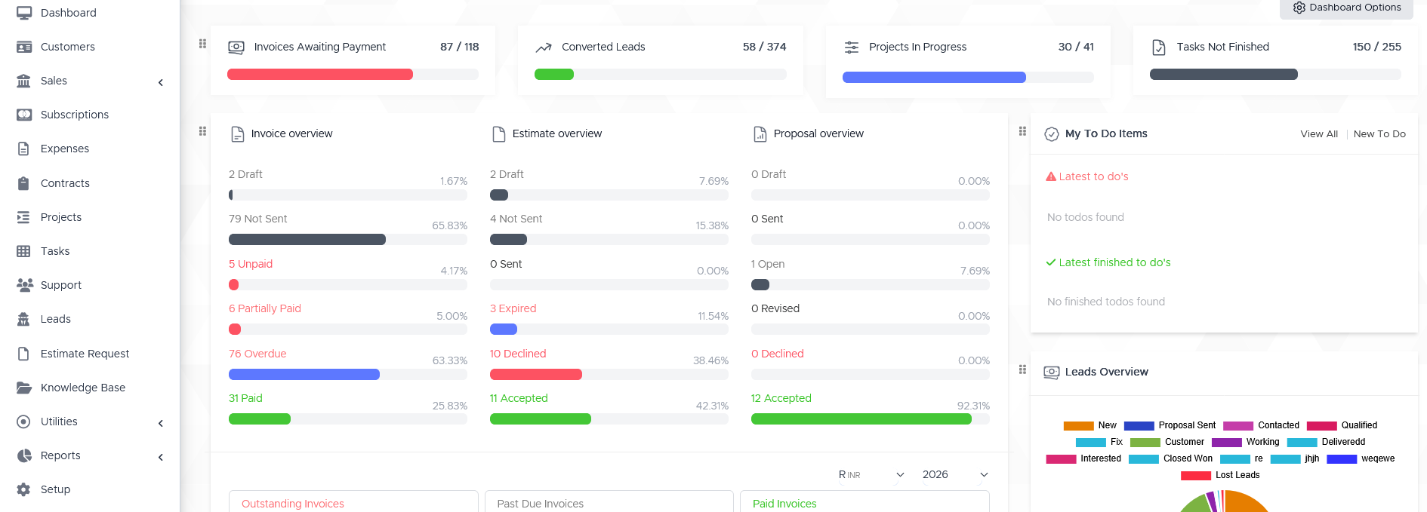
Task: Toggle the New legend item in Leads chart
Action: pyautogui.click(x=1090, y=425)
